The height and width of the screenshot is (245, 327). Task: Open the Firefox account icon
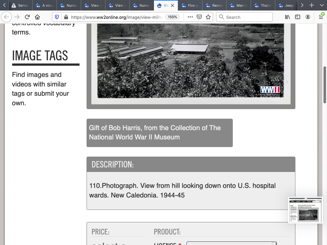(x=308, y=17)
